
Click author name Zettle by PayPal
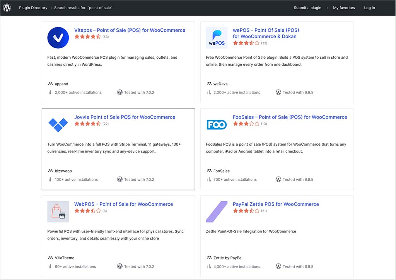pyautogui.click(x=228, y=258)
